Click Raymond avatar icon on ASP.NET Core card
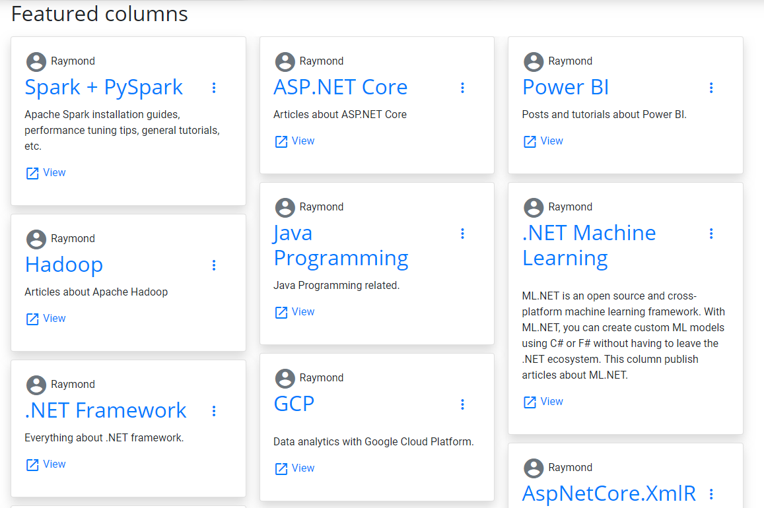Viewport: 764px width, 508px height. pyautogui.click(x=285, y=62)
